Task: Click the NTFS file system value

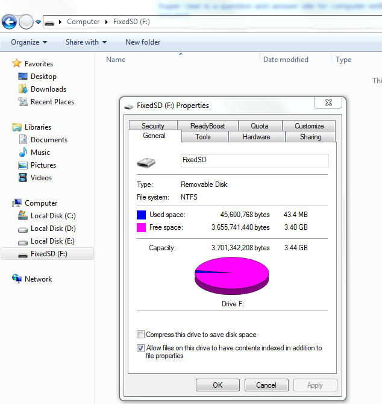Action: (189, 197)
